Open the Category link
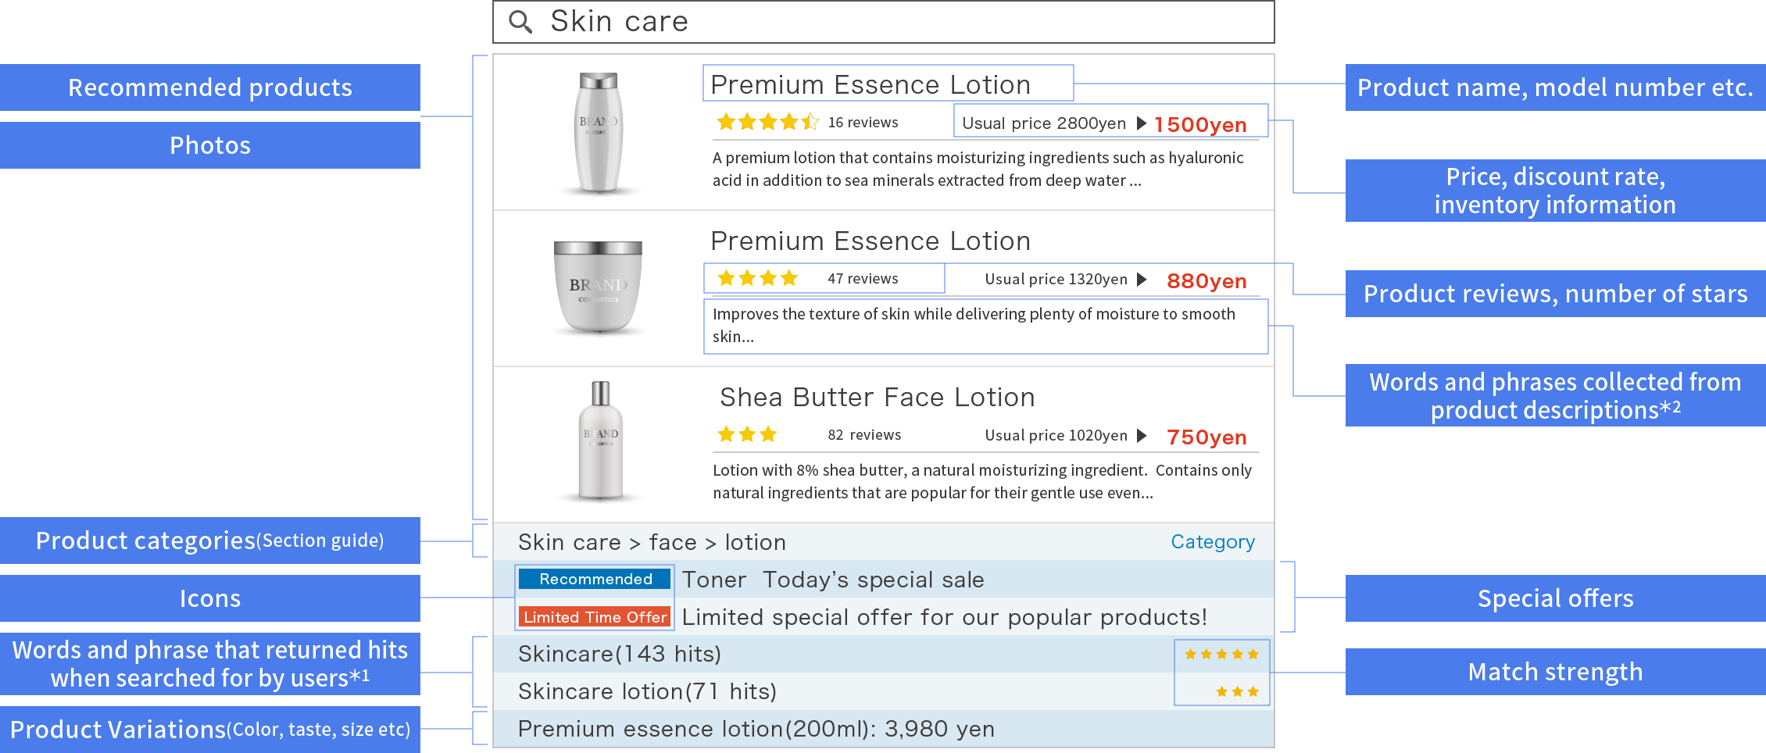The height and width of the screenshot is (753, 1766). [1213, 541]
